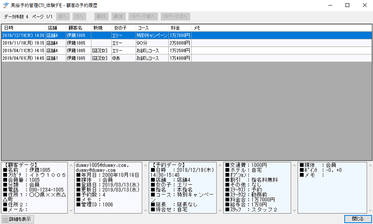Click the 店舗 column header
The height and width of the screenshot is (224, 373).
55,28
